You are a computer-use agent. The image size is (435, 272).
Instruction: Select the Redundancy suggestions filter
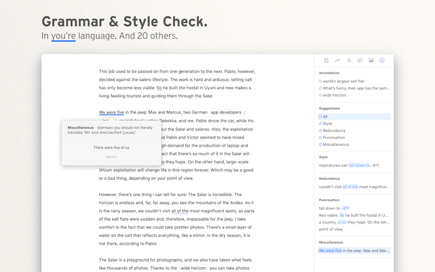[332, 131]
